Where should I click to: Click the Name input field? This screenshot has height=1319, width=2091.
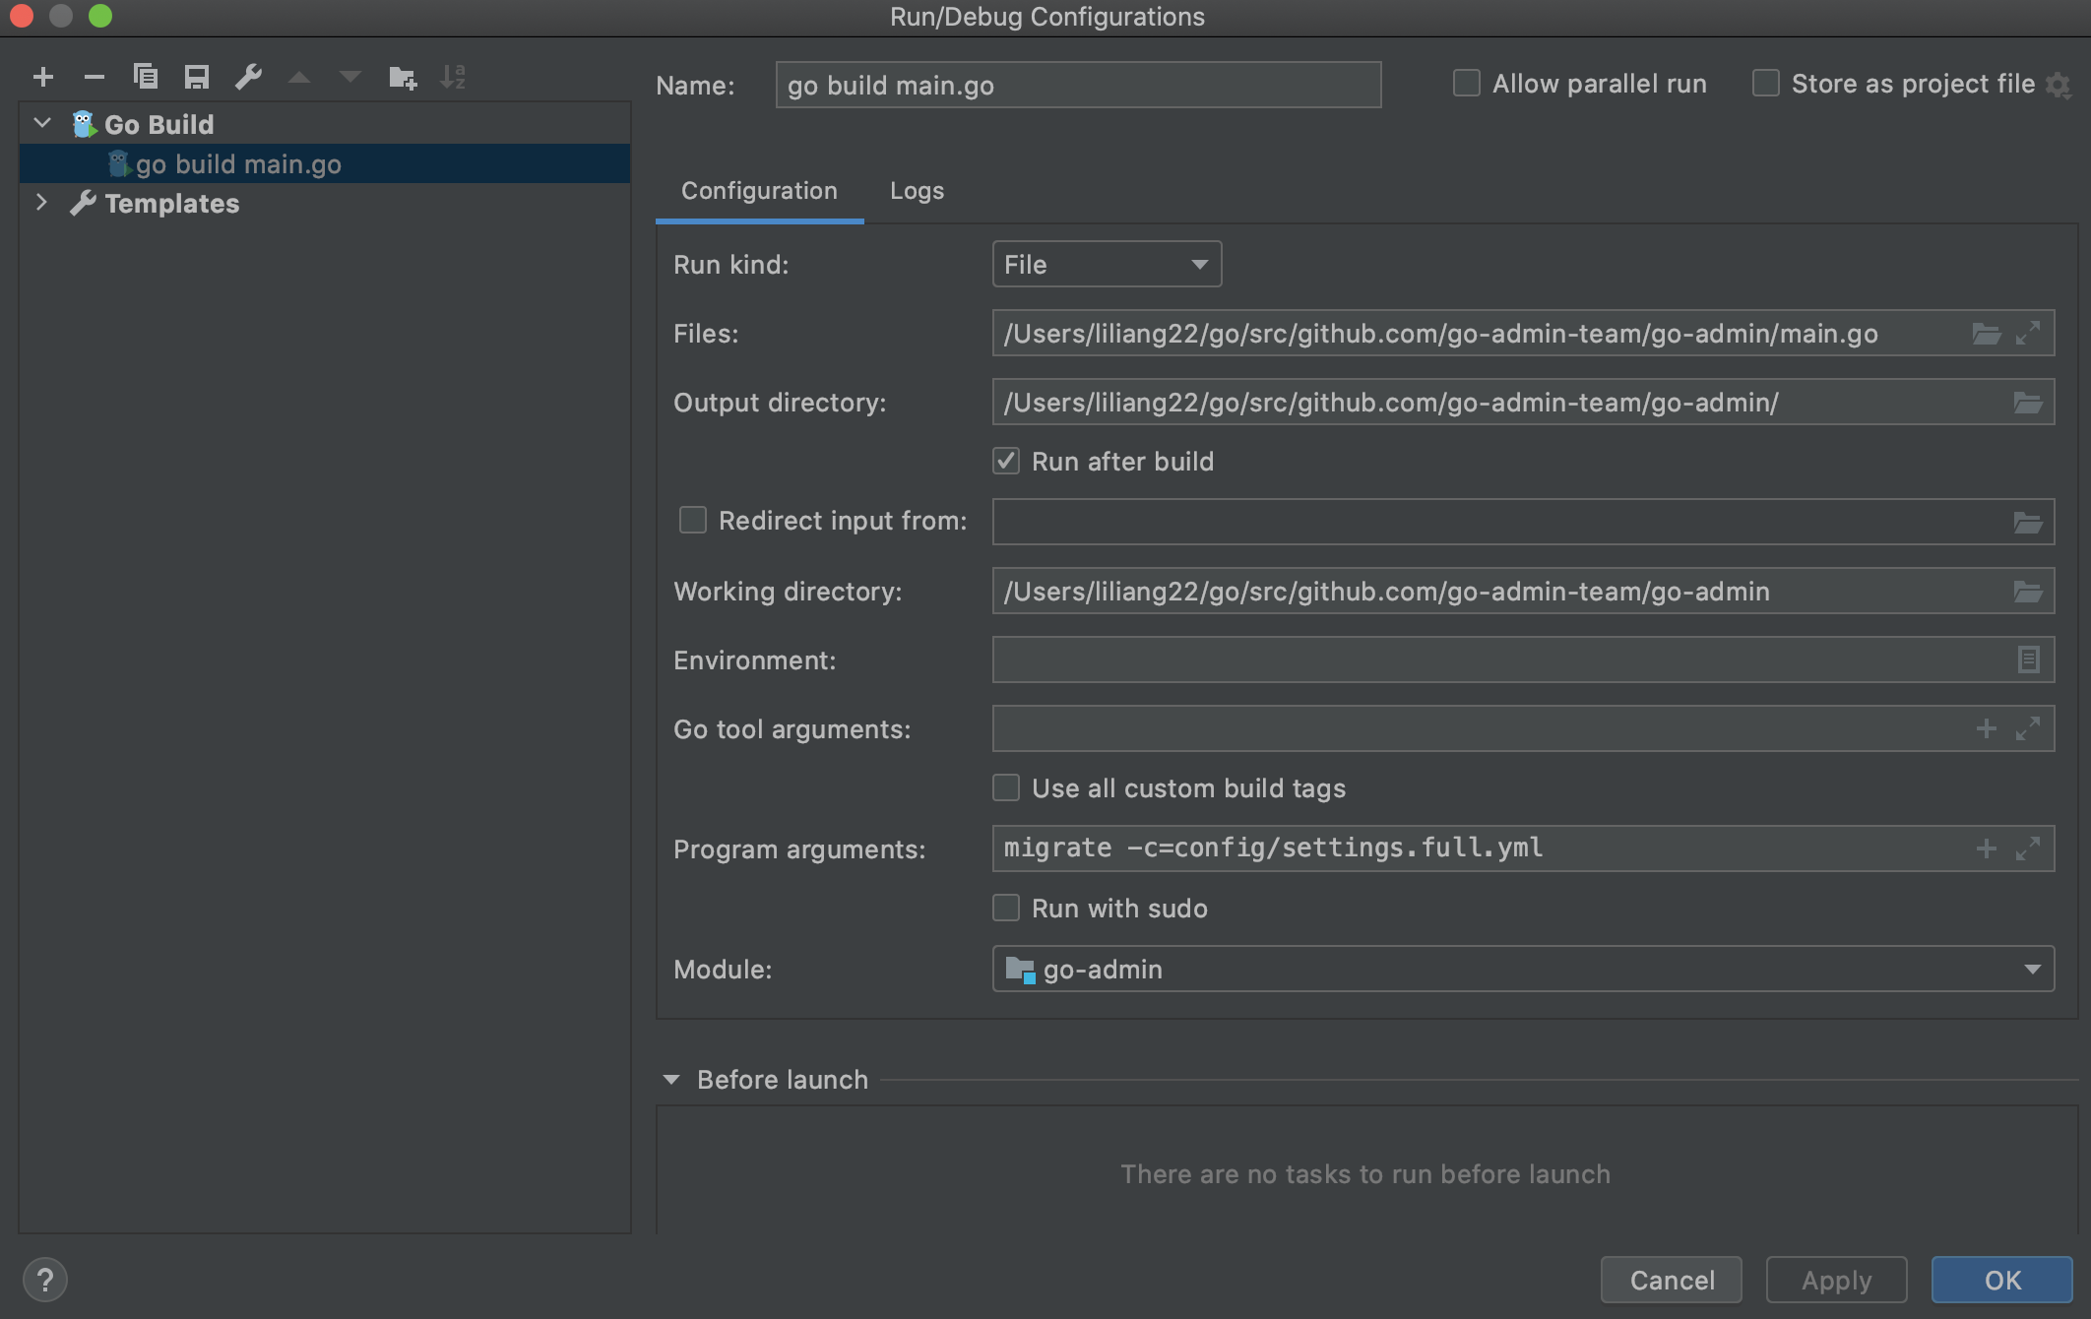tap(1077, 86)
